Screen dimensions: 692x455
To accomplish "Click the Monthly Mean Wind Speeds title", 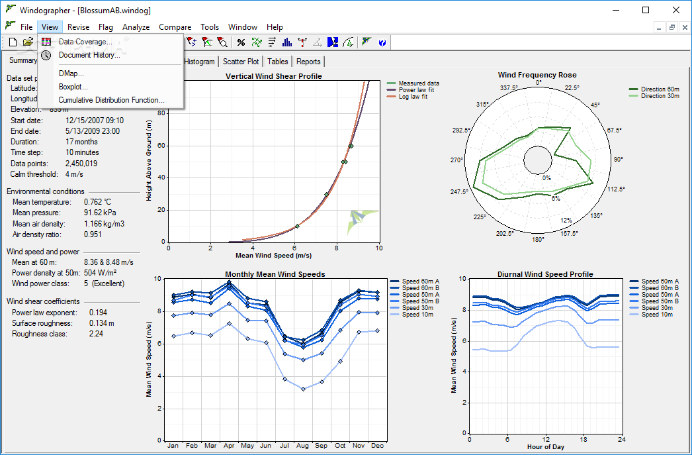I will [x=275, y=274].
